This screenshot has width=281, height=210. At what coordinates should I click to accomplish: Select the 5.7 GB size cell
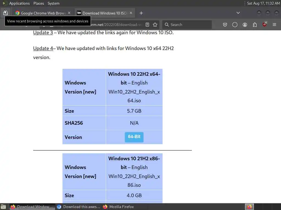[x=134, y=111]
